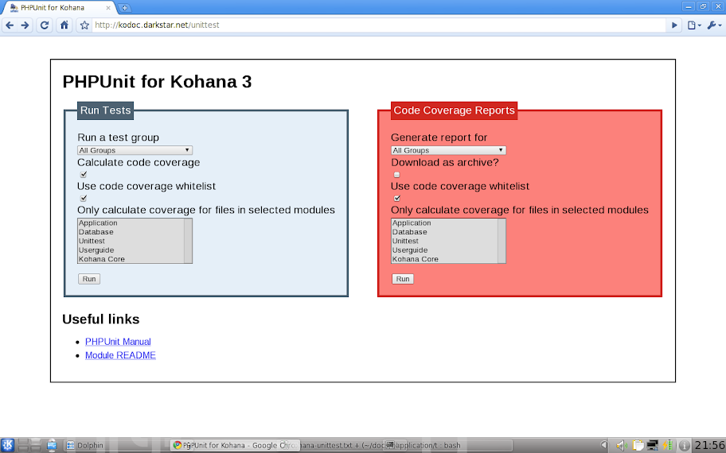Viewport: 726px width, 453px height.
Task: Switch to the PHPUnit for Kohana Chrome taskbar entry
Action: [x=235, y=446]
